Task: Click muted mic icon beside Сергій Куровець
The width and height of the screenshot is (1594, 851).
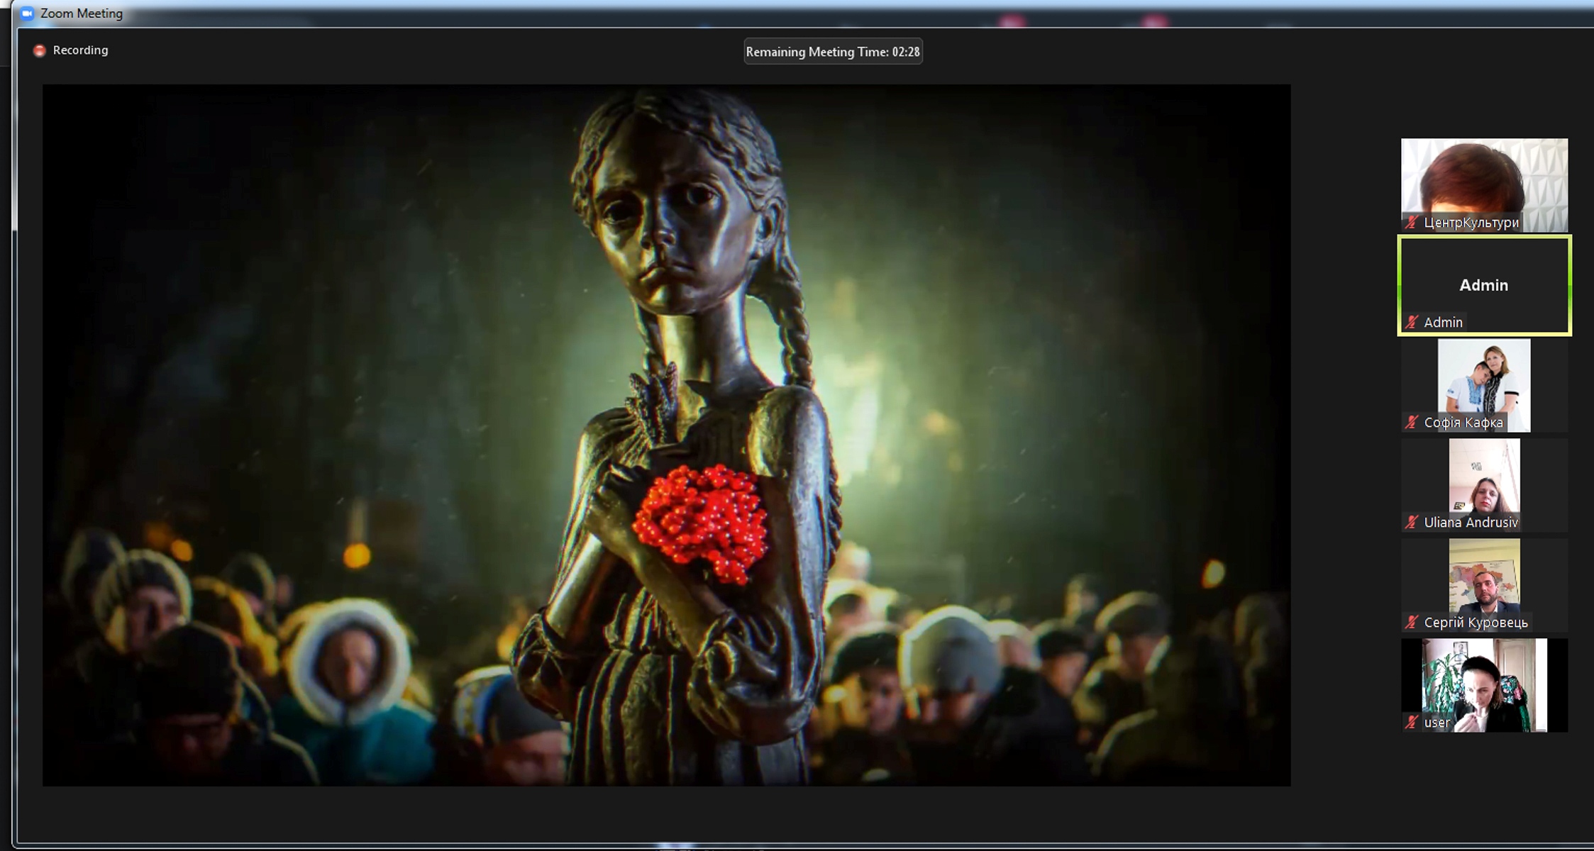Action: click(x=1412, y=623)
